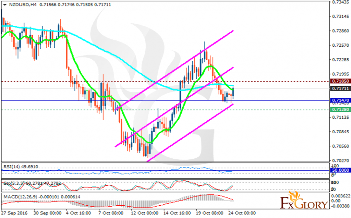Select the current price label 0.71711
Viewport: 351px width, 218px height.
[x=340, y=89]
